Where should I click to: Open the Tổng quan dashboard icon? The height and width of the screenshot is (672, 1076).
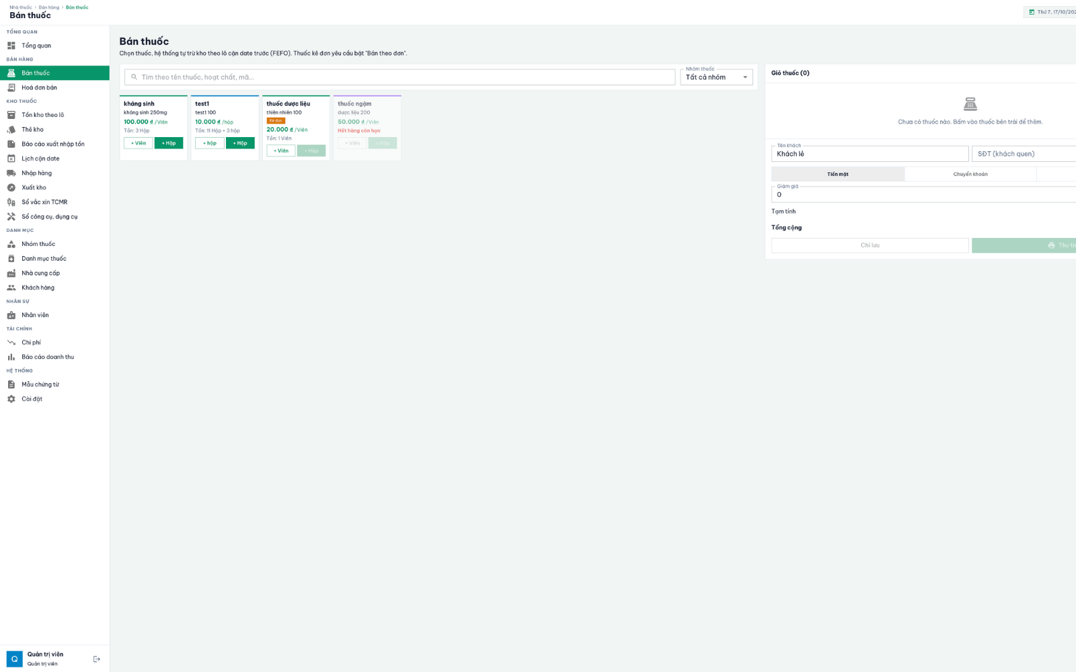(x=11, y=46)
